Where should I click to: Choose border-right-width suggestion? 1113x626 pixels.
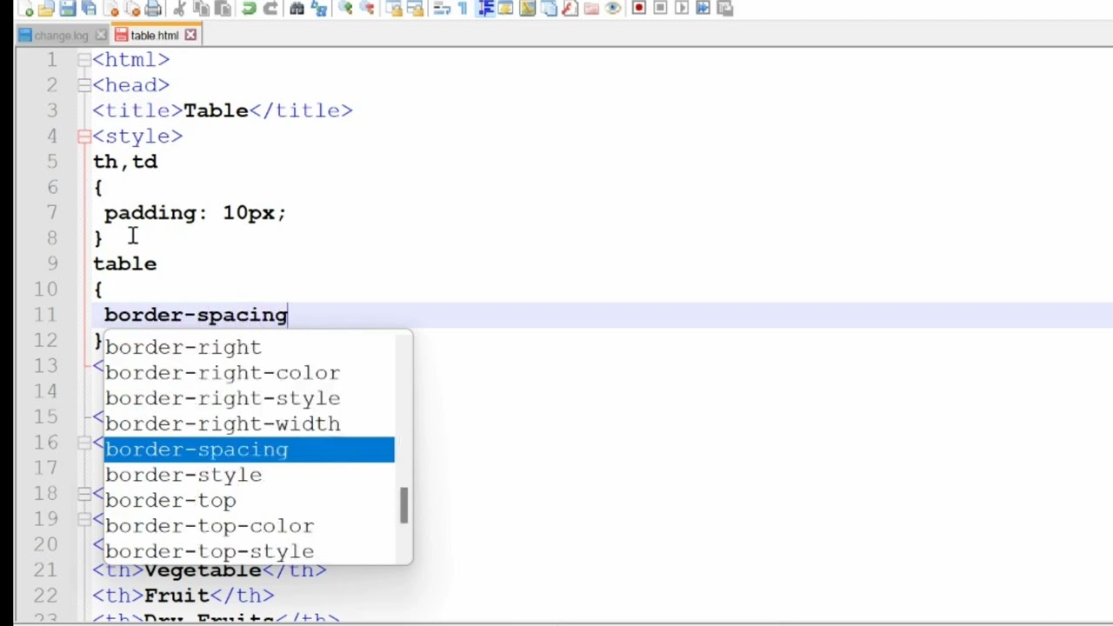click(x=250, y=423)
